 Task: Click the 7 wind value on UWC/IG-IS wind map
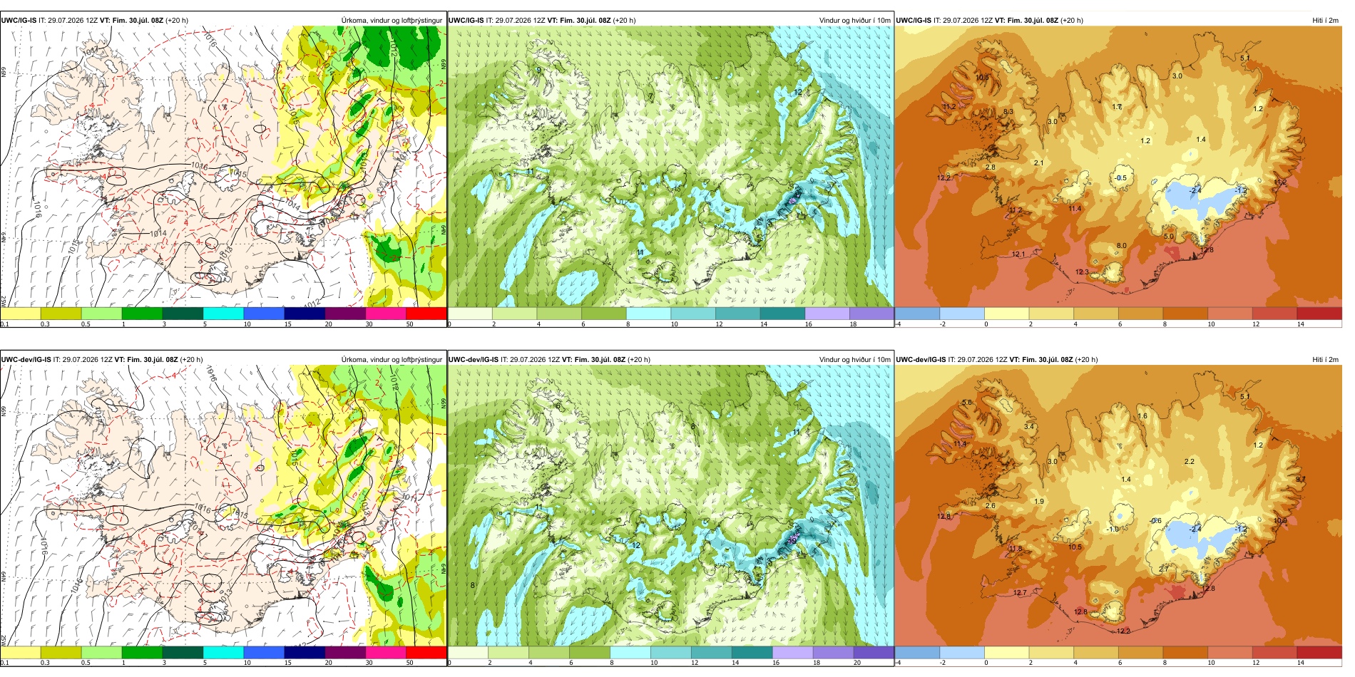pos(651,96)
